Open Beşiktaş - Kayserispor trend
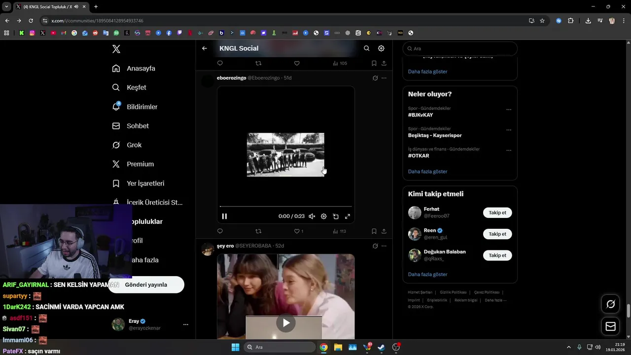 pyautogui.click(x=435, y=135)
